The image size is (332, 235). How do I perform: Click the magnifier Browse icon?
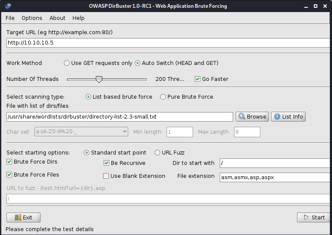(242, 116)
